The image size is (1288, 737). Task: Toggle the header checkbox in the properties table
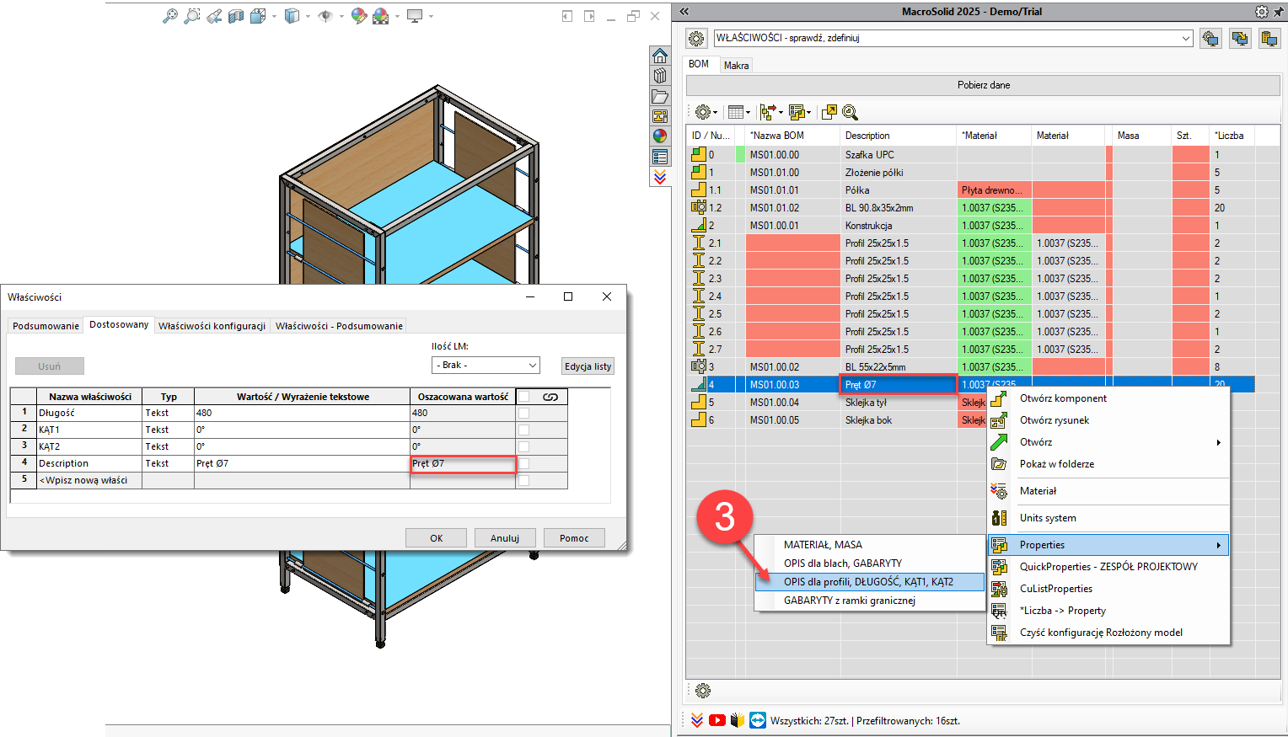523,396
